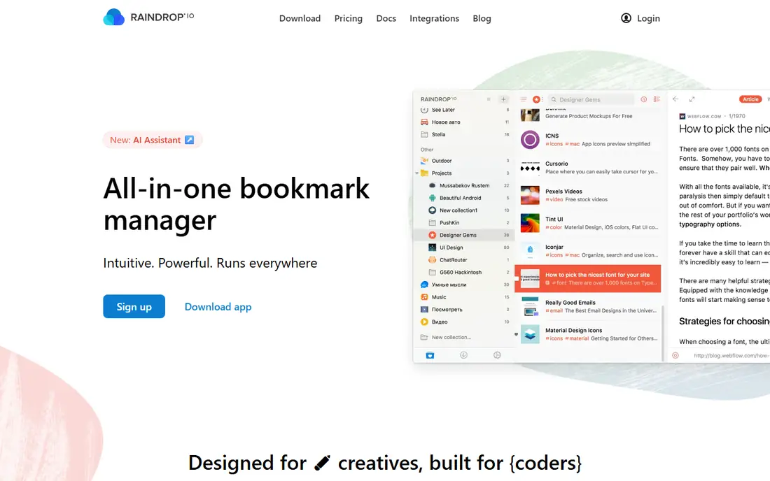Open the UI Design collection
Screen dimensions: 770x481
click(x=464, y=247)
